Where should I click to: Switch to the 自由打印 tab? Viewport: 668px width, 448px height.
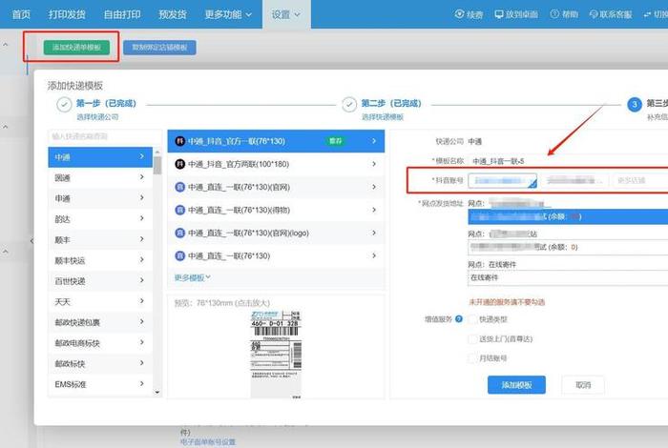(x=122, y=14)
